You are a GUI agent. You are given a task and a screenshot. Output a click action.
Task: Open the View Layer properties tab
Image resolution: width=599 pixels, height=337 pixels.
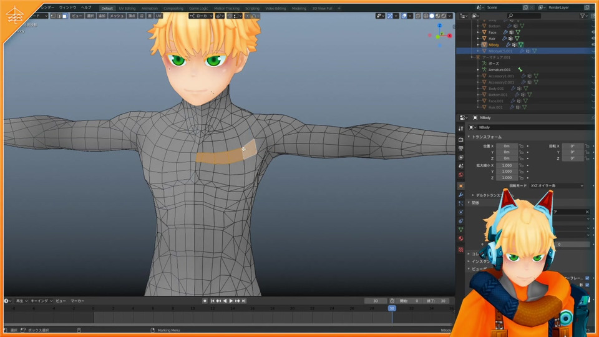(460, 157)
